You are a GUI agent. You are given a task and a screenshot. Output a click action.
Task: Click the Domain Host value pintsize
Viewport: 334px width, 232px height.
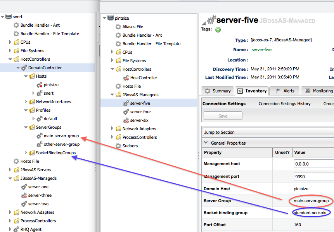click(x=301, y=189)
